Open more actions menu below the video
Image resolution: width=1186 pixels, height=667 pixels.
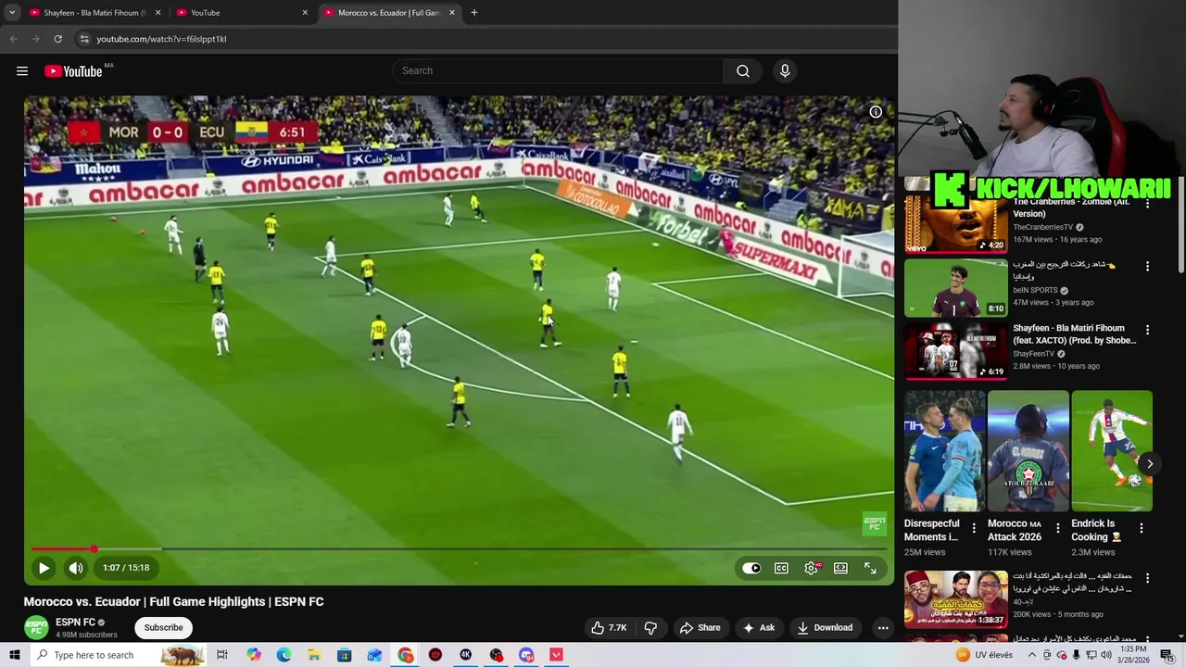[883, 627]
